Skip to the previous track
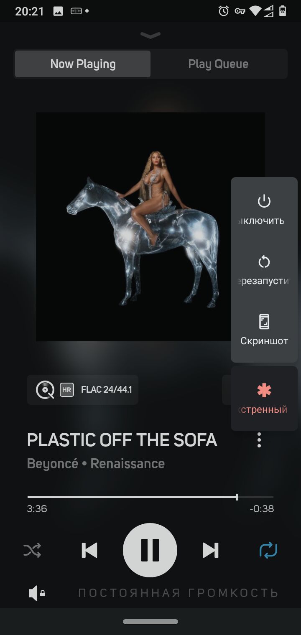This screenshot has height=635, width=301. (89, 550)
